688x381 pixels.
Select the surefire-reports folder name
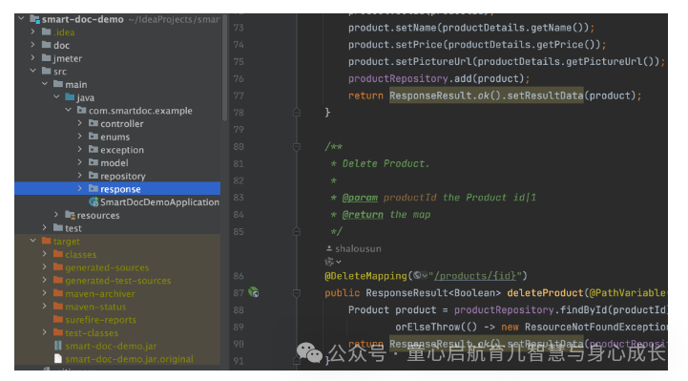pyautogui.click(x=101, y=320)
